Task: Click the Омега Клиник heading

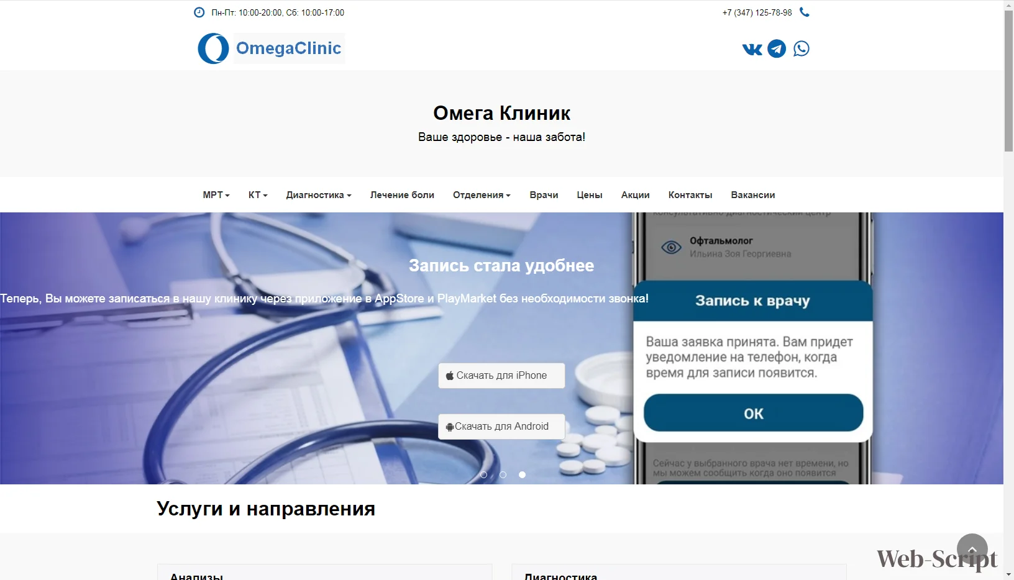Action: point(501,113)
